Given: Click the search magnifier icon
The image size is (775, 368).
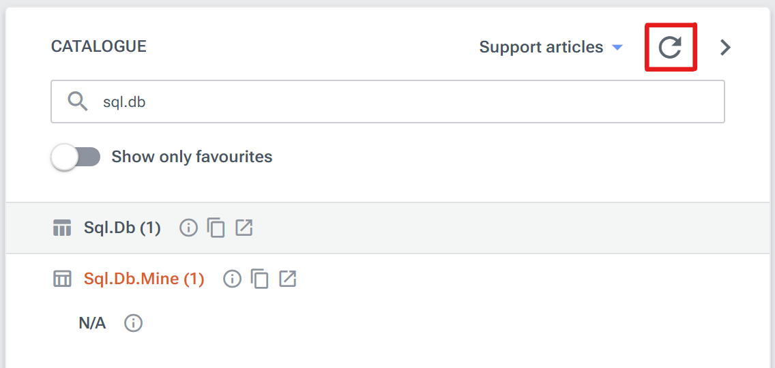Looking at the screenshot, I should pos(78,102).
